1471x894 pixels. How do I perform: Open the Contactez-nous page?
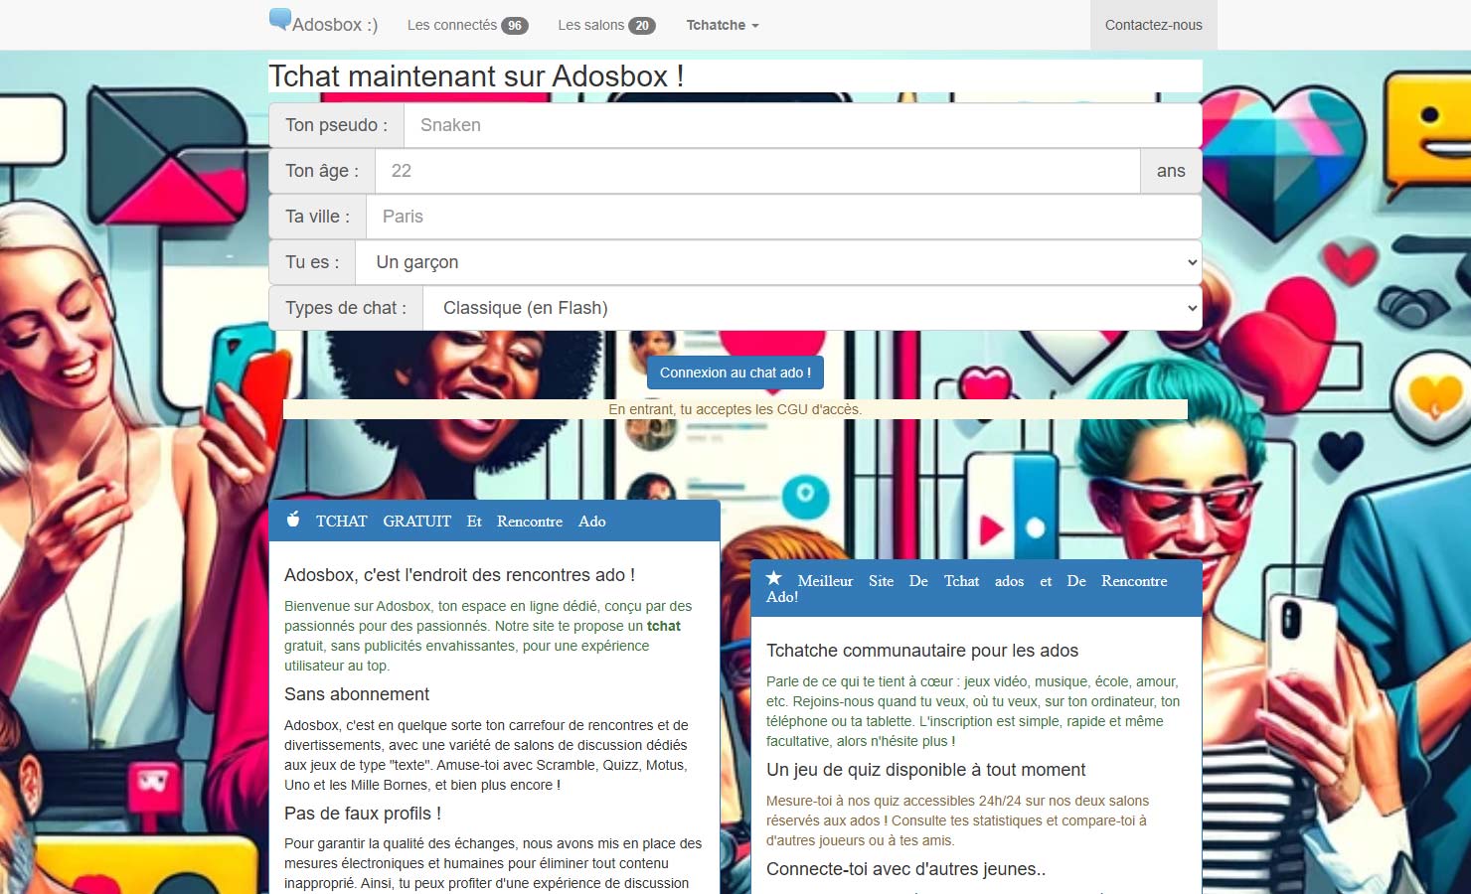coord(1153,25)
